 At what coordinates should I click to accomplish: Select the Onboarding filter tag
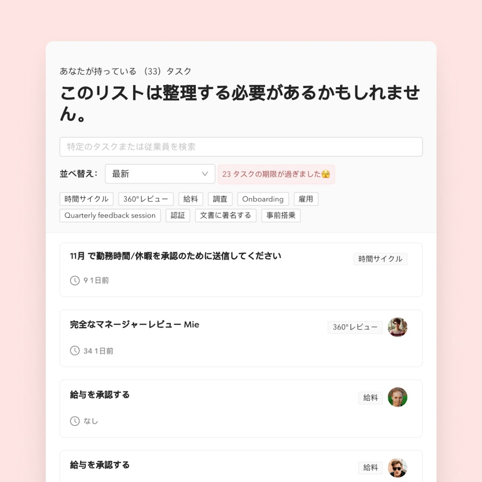coord(263,199)
